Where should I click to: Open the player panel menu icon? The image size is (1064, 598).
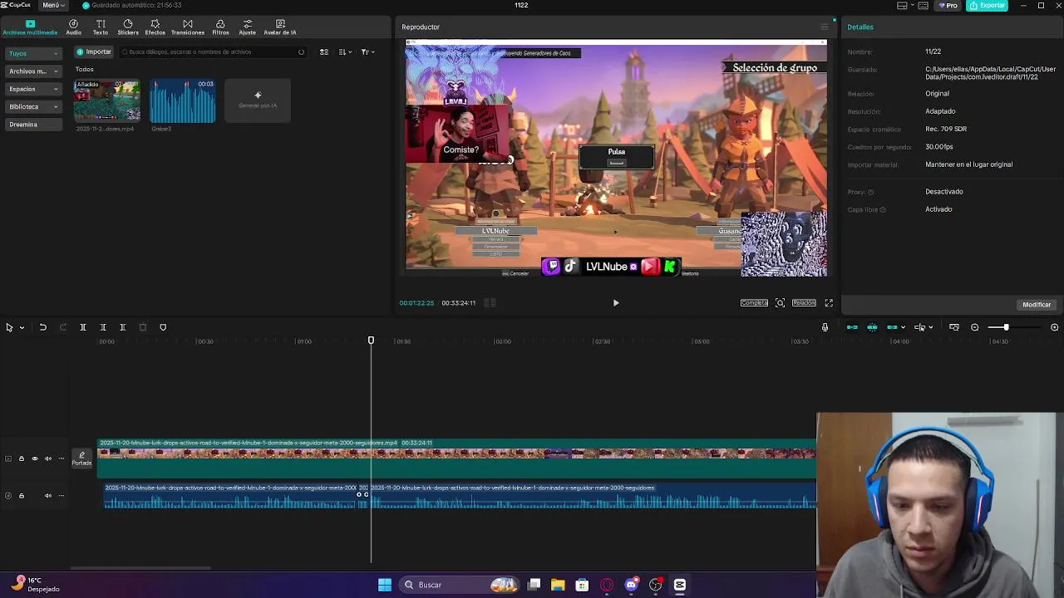coord(825,27)
